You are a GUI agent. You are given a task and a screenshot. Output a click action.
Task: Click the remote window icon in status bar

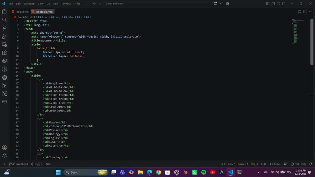tap(4, 164)
